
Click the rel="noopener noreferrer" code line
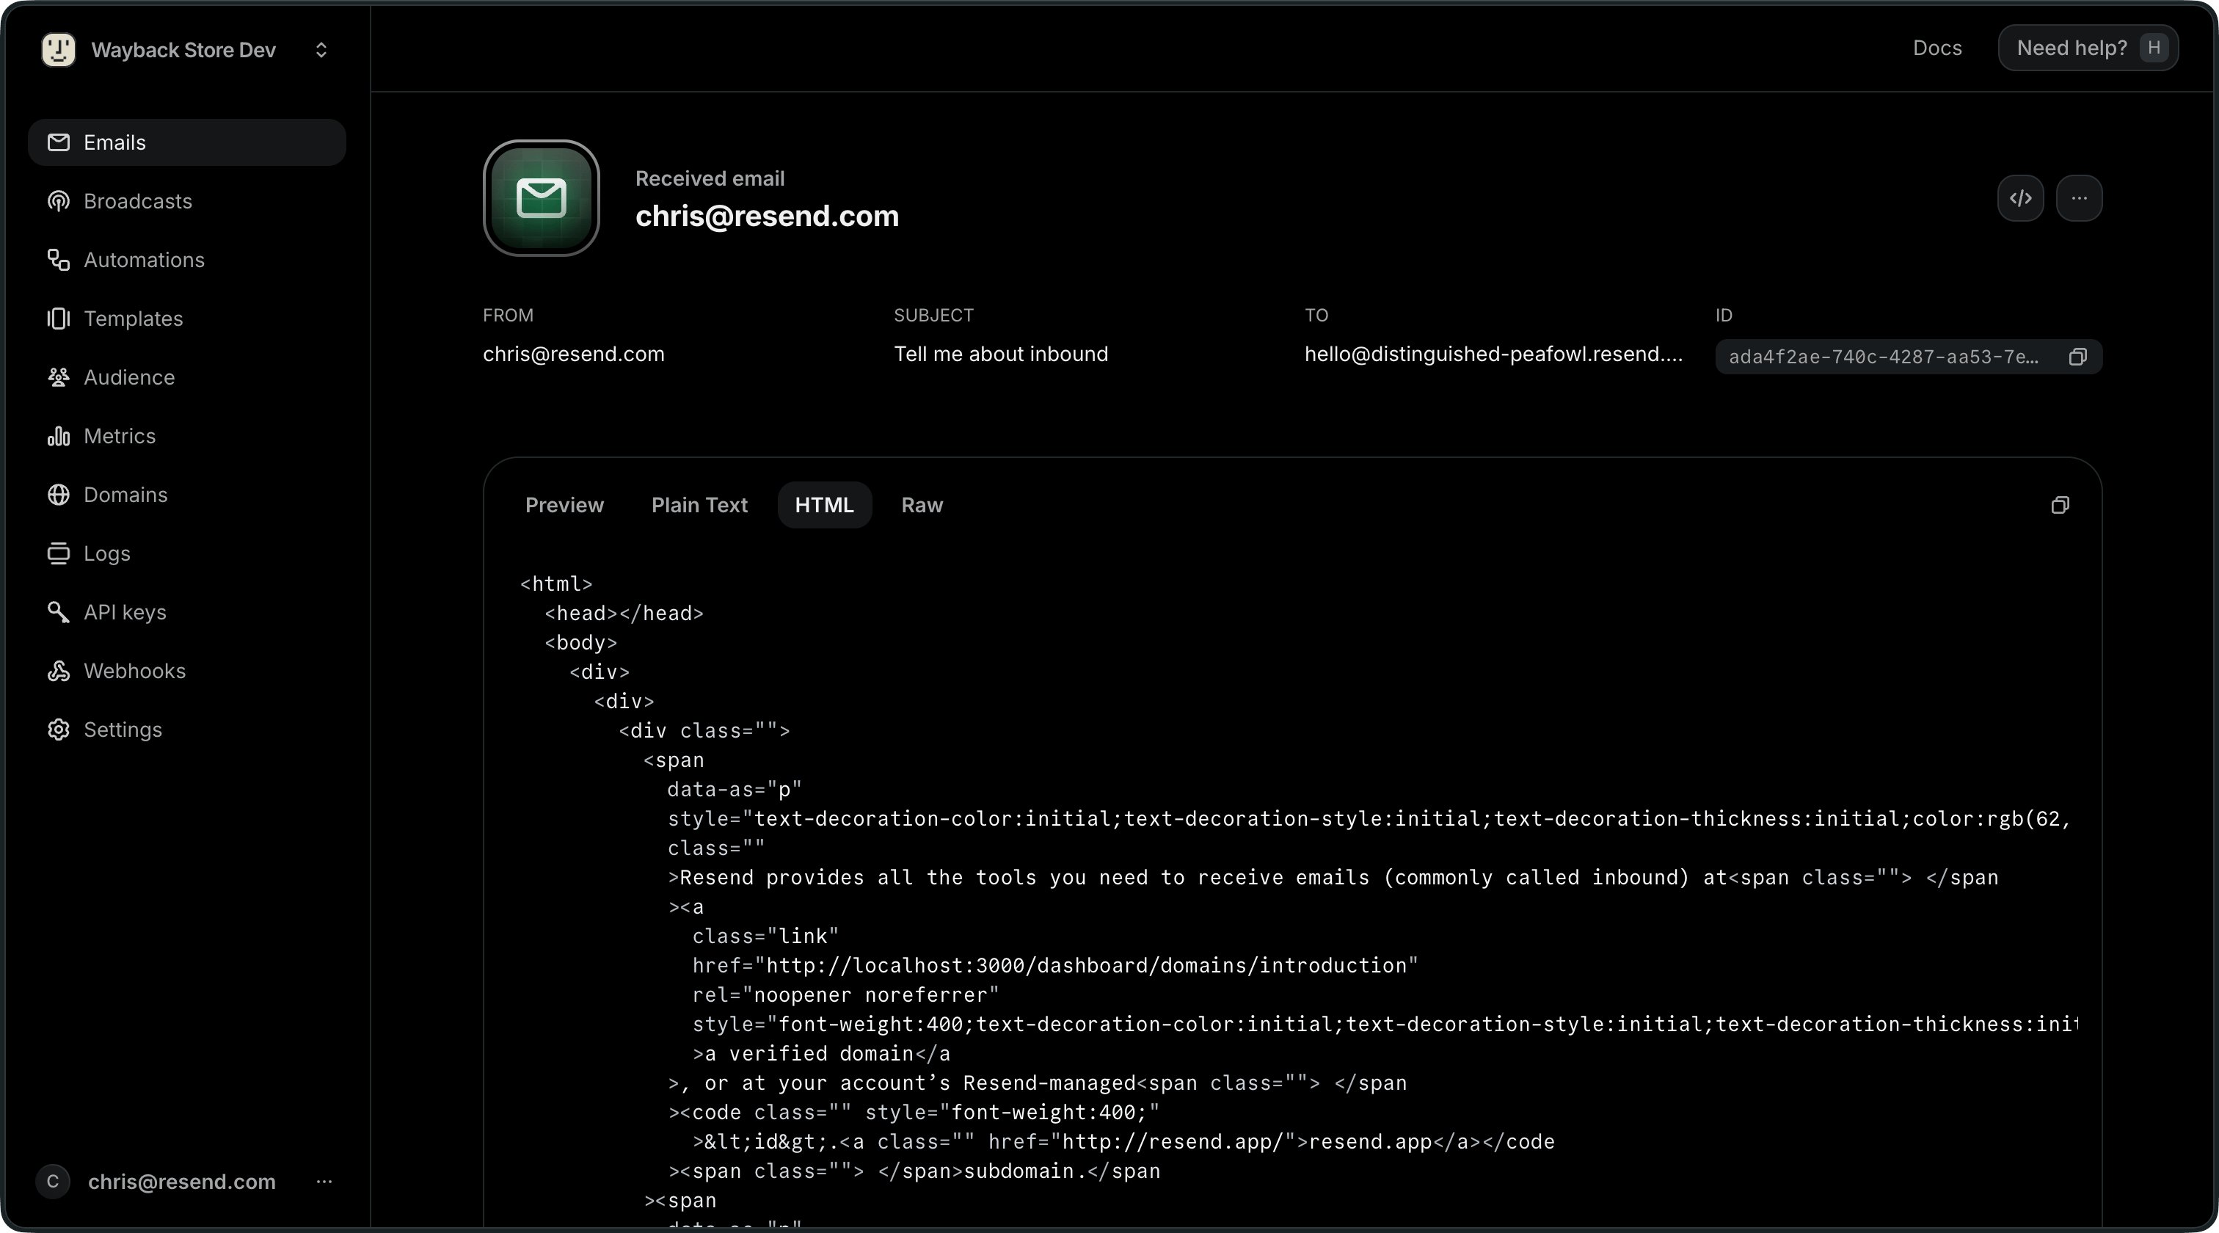[x=846, y=994]
